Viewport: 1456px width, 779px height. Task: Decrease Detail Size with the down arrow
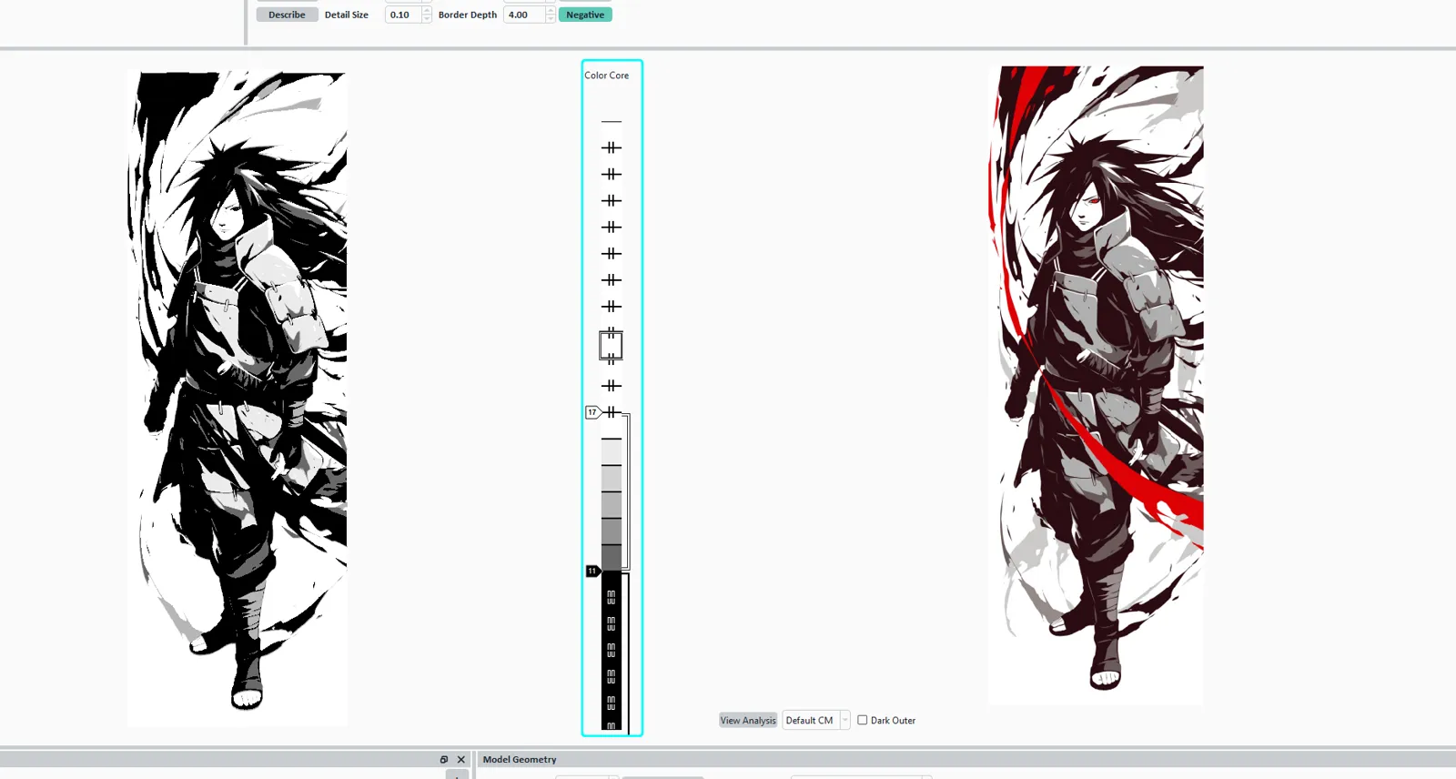point(427,18)
